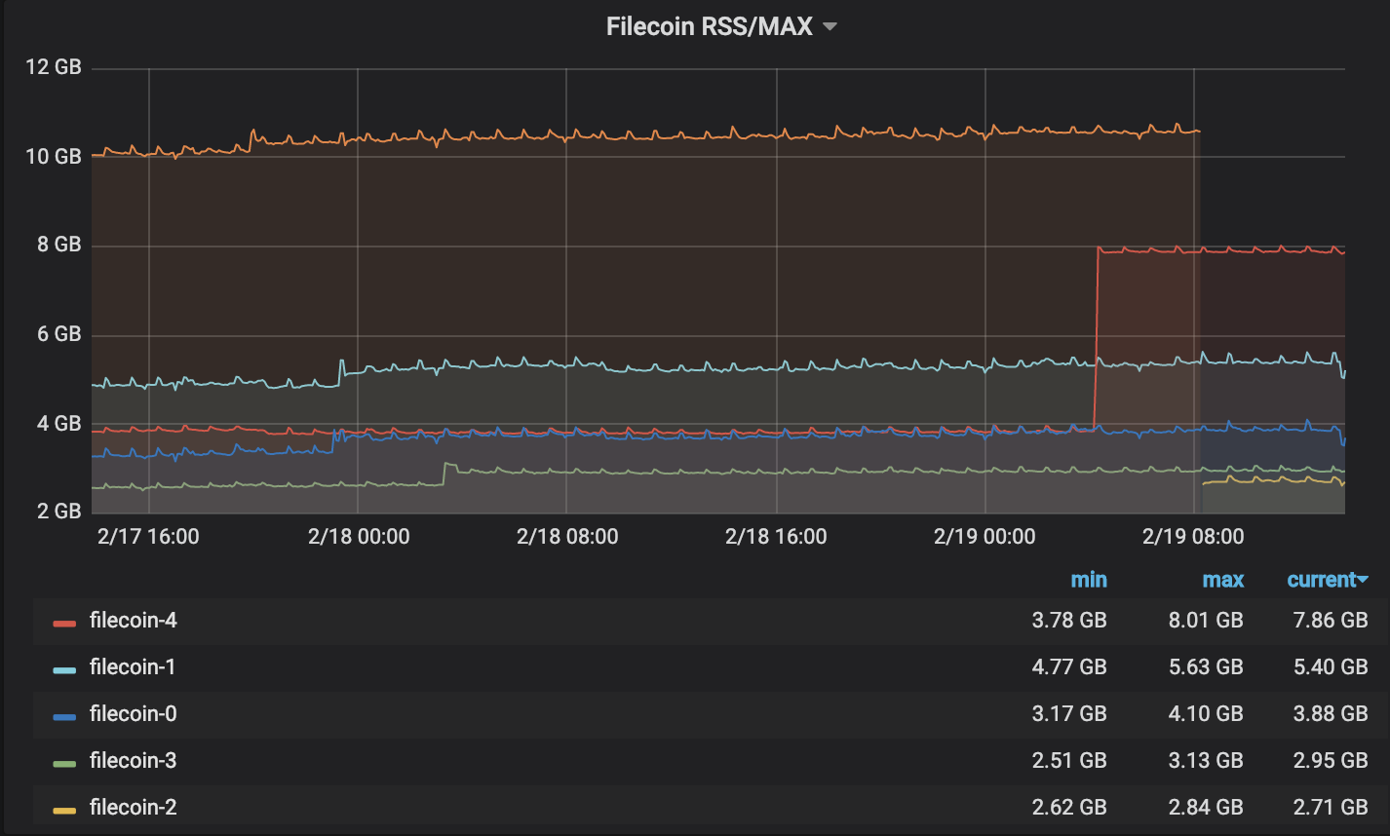Click the sort arrow beside current header
Image resolution: width=1390 pixels, height=836 pixels.
(1363, 581)
